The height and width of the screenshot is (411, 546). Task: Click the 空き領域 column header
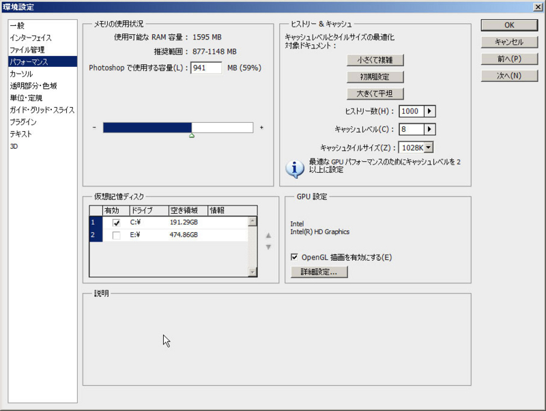(x=188, y=210)
